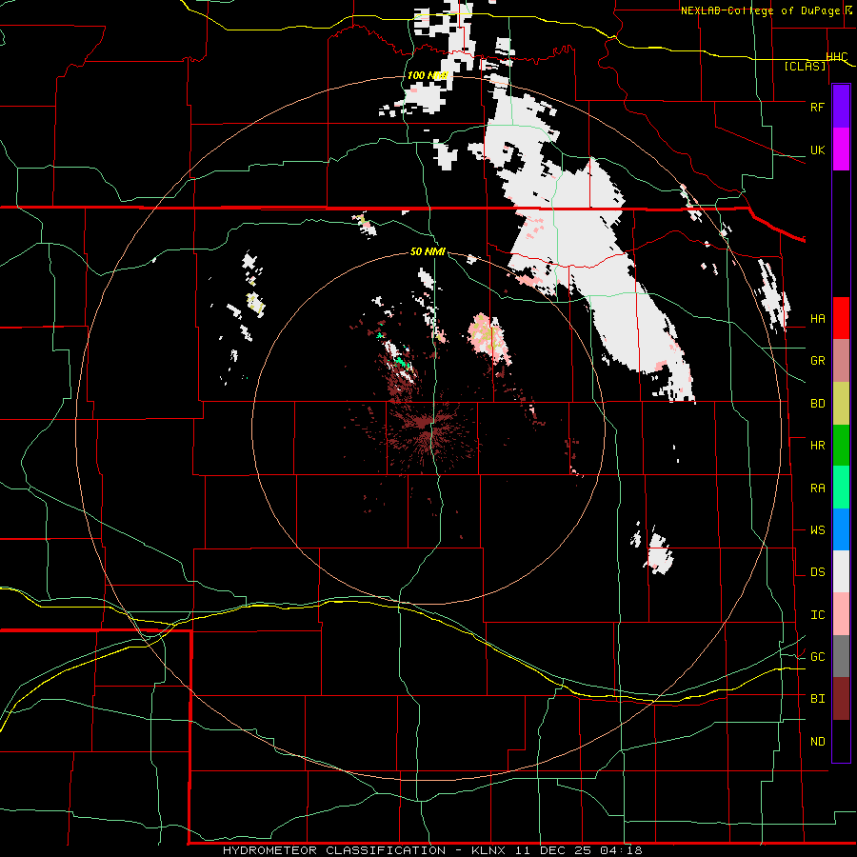Select the dusty-pink GR legend swatch
857x857 pixels.
841,361
